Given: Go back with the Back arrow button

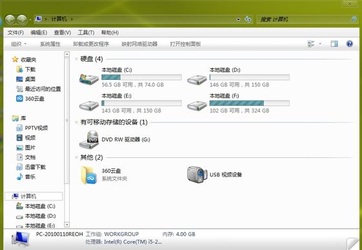Looking at the screenshot, I should tap(10, 20).
